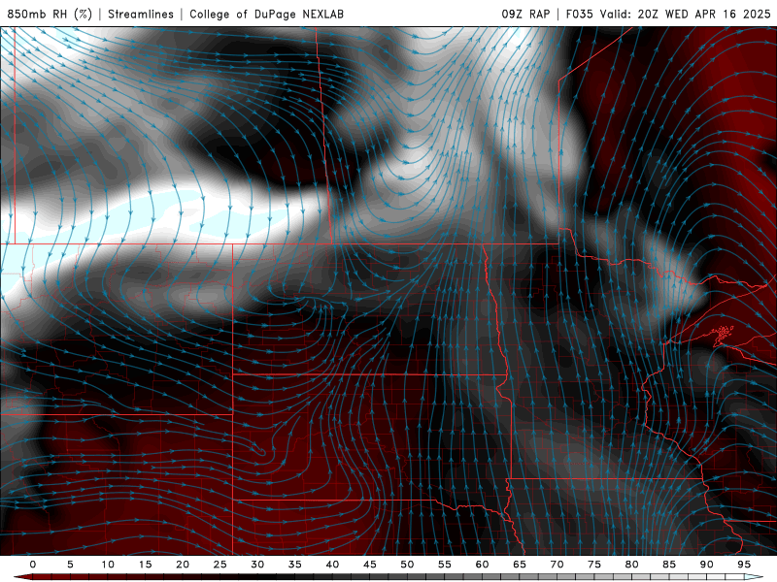777x582 pixels.
Task: Click the 'Streamlines' label in header
Action: (x=141, y=14)
